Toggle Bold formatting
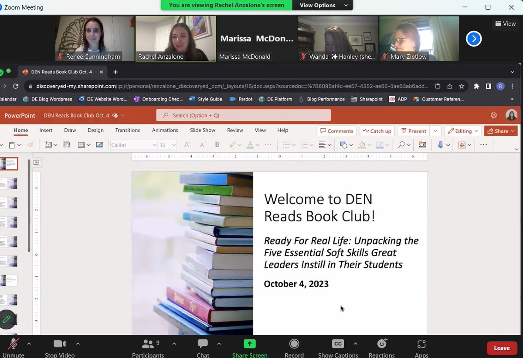This screenshot has height=358, width=523. pos(217,145)
